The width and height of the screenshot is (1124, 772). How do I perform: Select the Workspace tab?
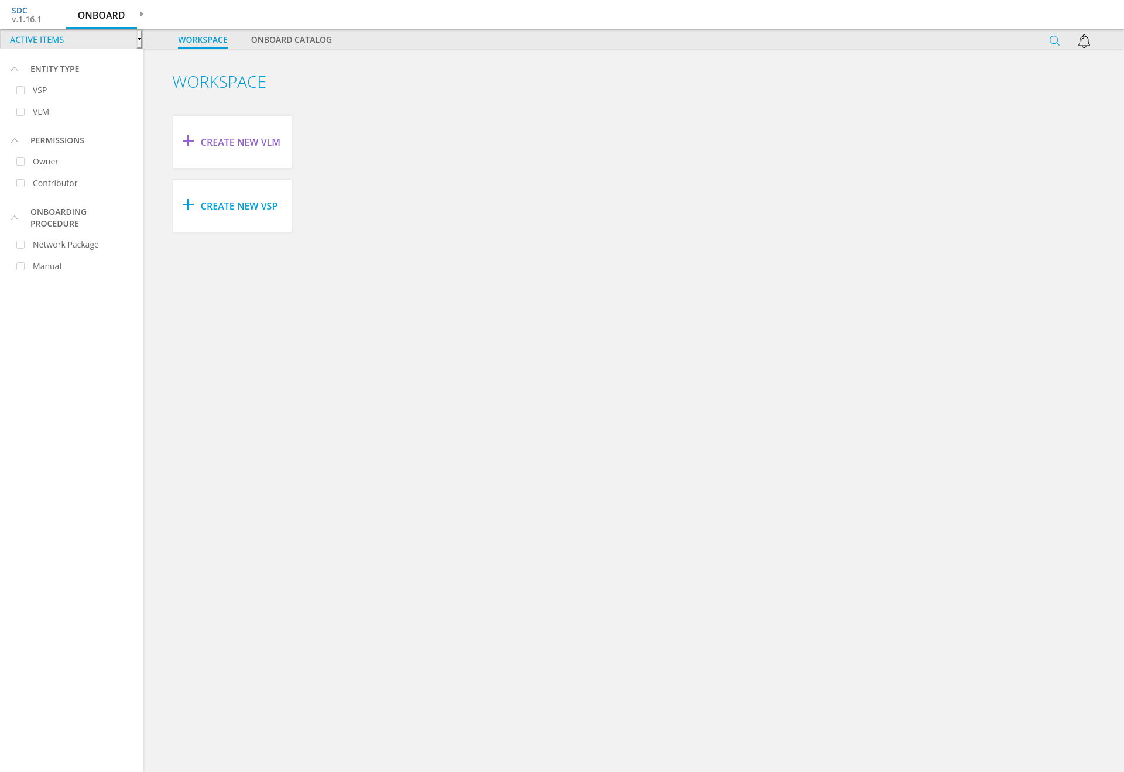[203, 40]
